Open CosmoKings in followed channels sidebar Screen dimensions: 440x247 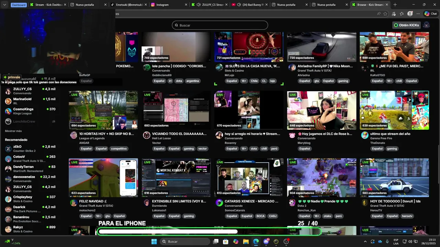30,111
